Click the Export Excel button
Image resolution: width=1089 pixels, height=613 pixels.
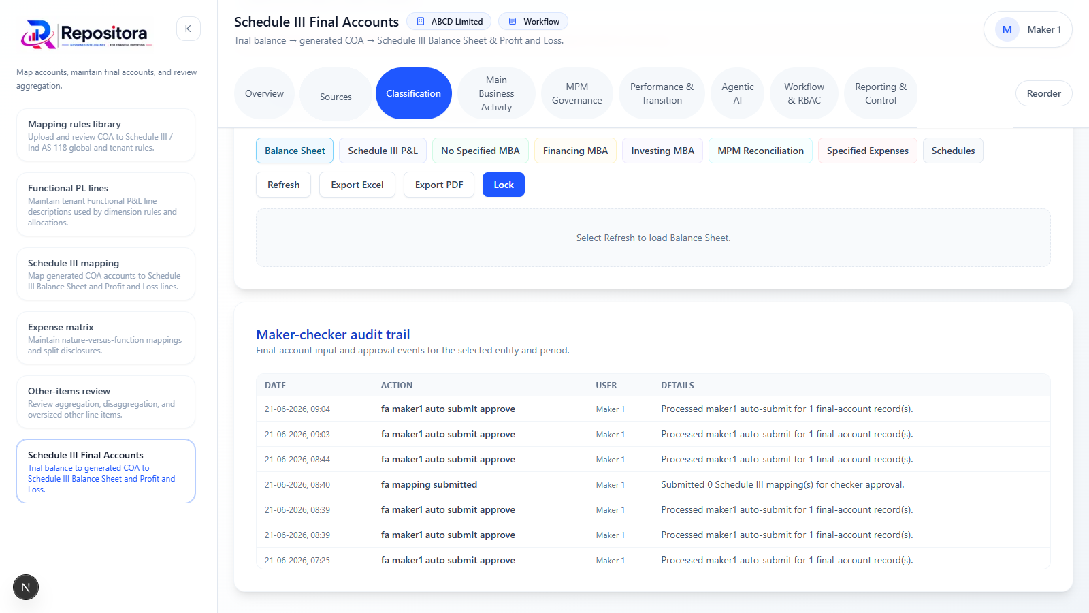pos(357,185)
